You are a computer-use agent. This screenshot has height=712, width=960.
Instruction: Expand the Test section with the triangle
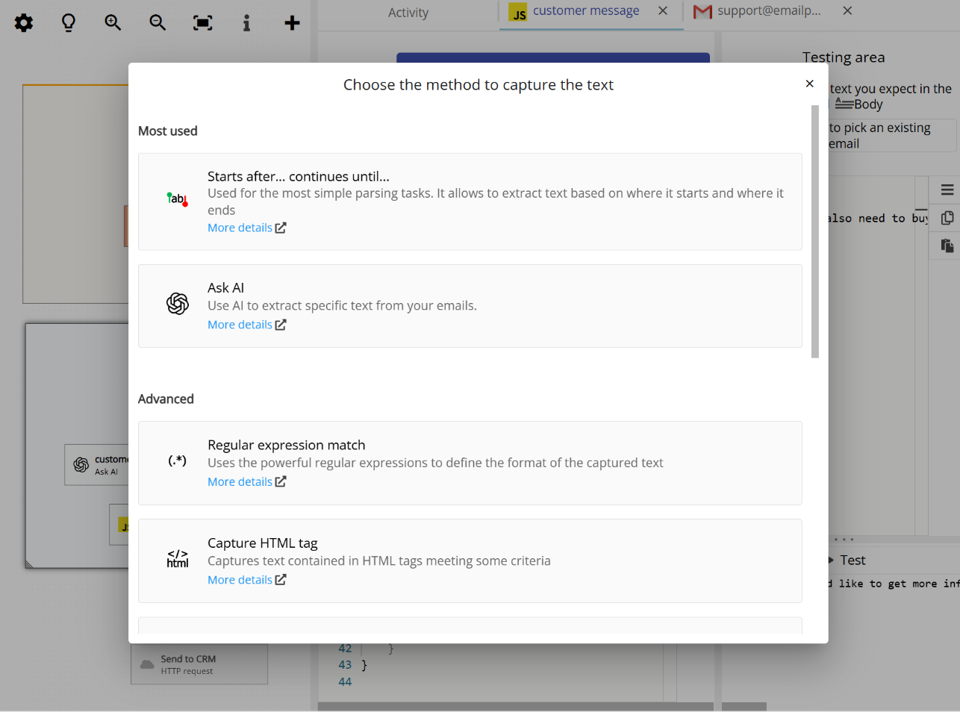click(x=831, y=560)
